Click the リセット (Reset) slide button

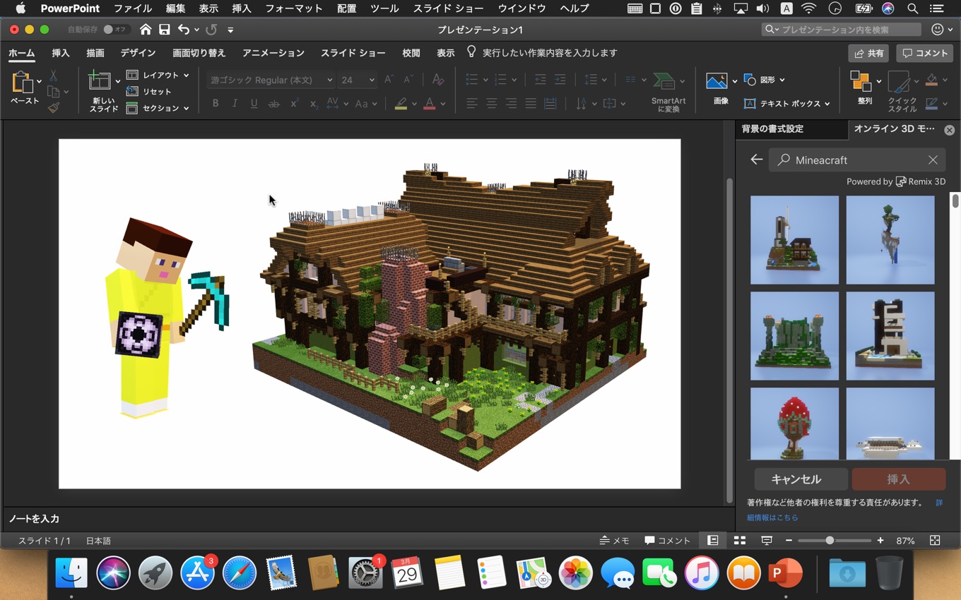point(148,91)
